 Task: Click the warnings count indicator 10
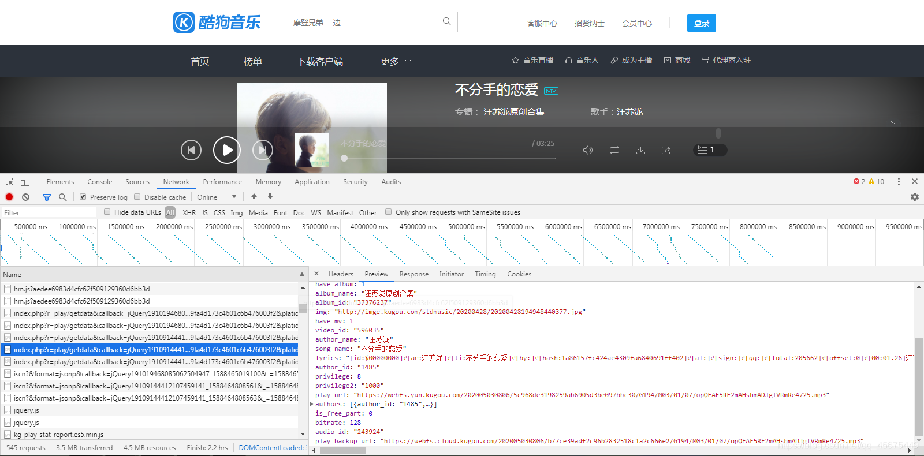(877, 181)
